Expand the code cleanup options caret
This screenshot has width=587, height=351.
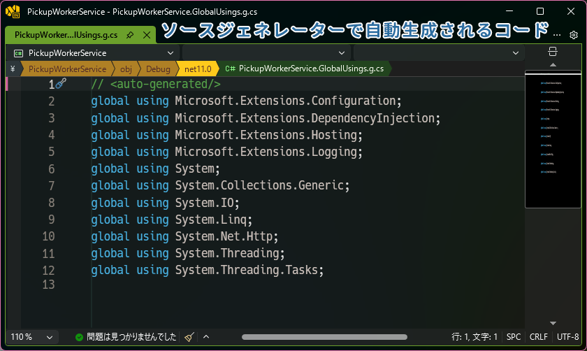click(x=206, y=337)
